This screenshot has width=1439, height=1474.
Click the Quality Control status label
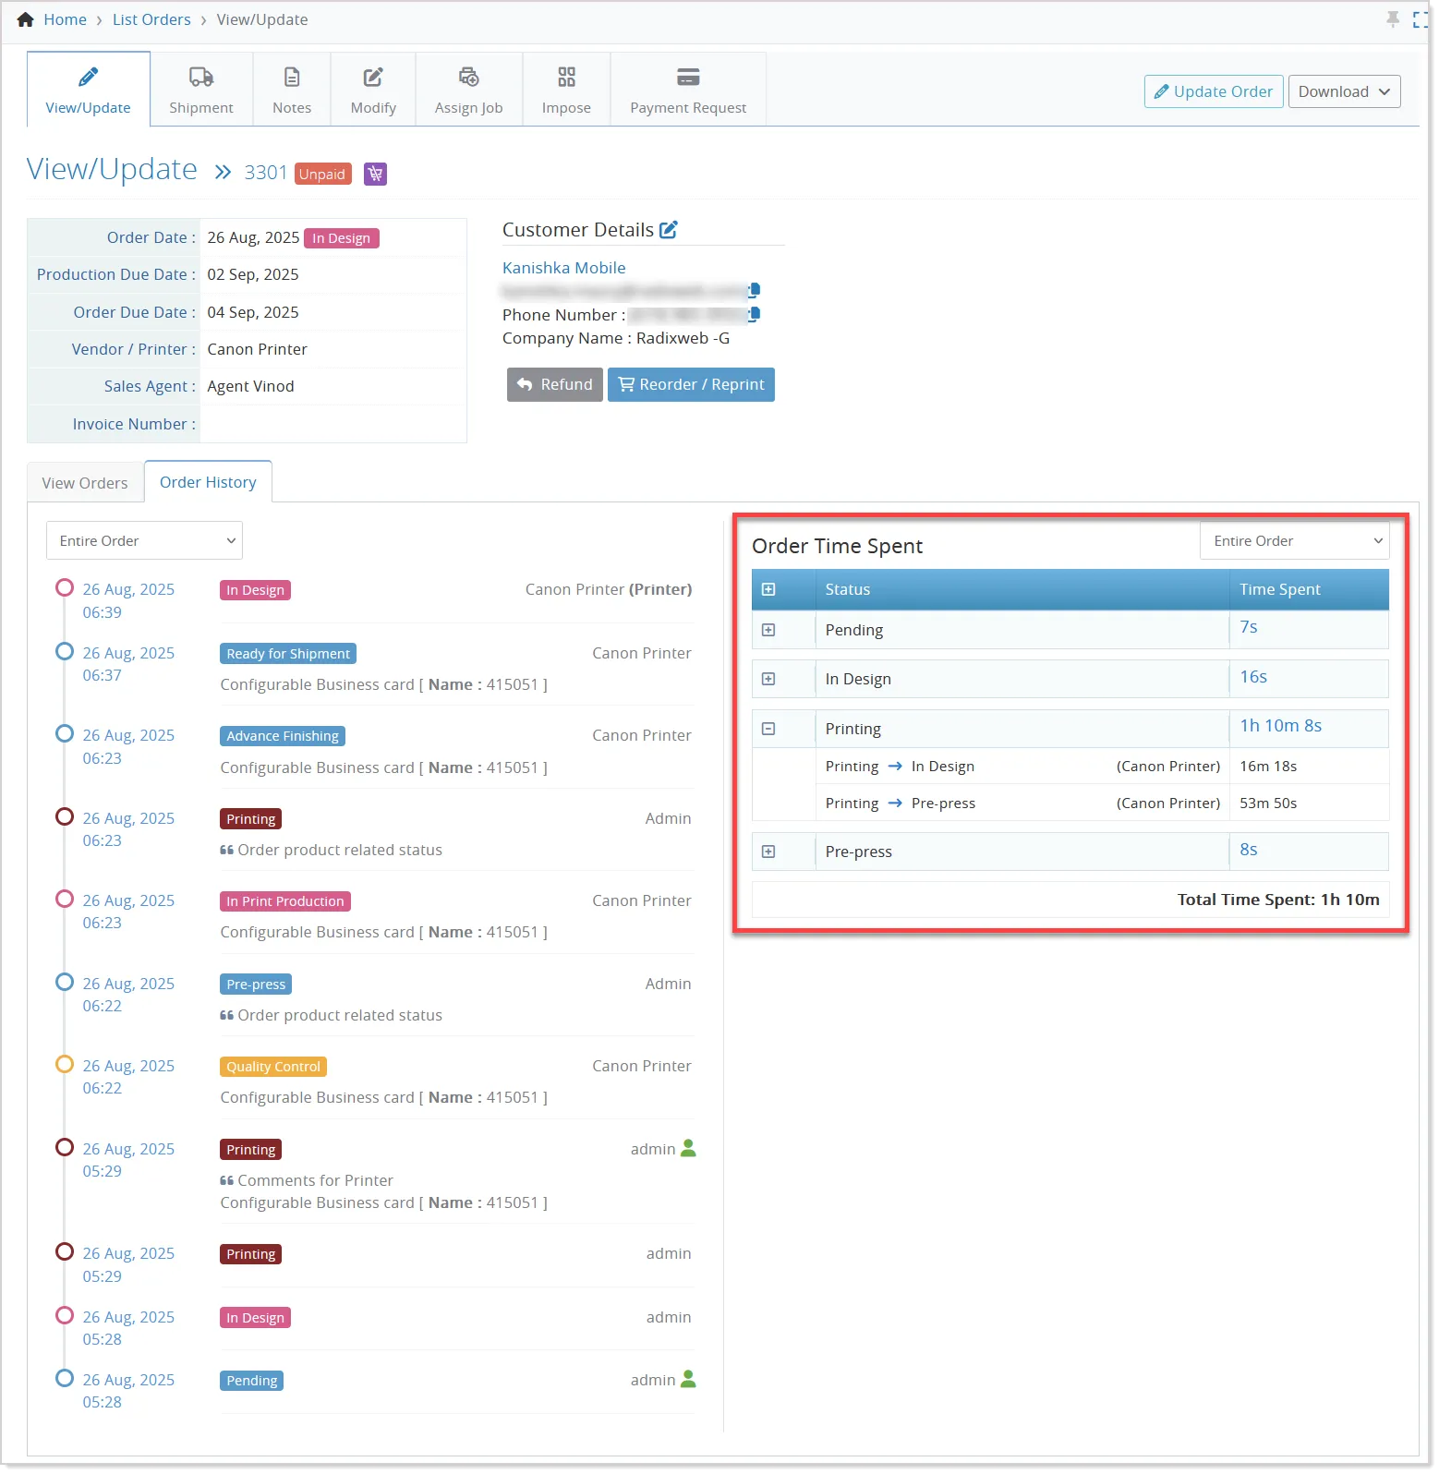[273, 1067]
